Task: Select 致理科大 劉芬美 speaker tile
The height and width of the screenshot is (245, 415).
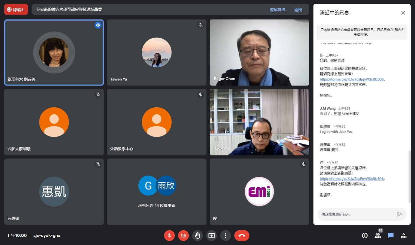Action: (x=54, y=52)
